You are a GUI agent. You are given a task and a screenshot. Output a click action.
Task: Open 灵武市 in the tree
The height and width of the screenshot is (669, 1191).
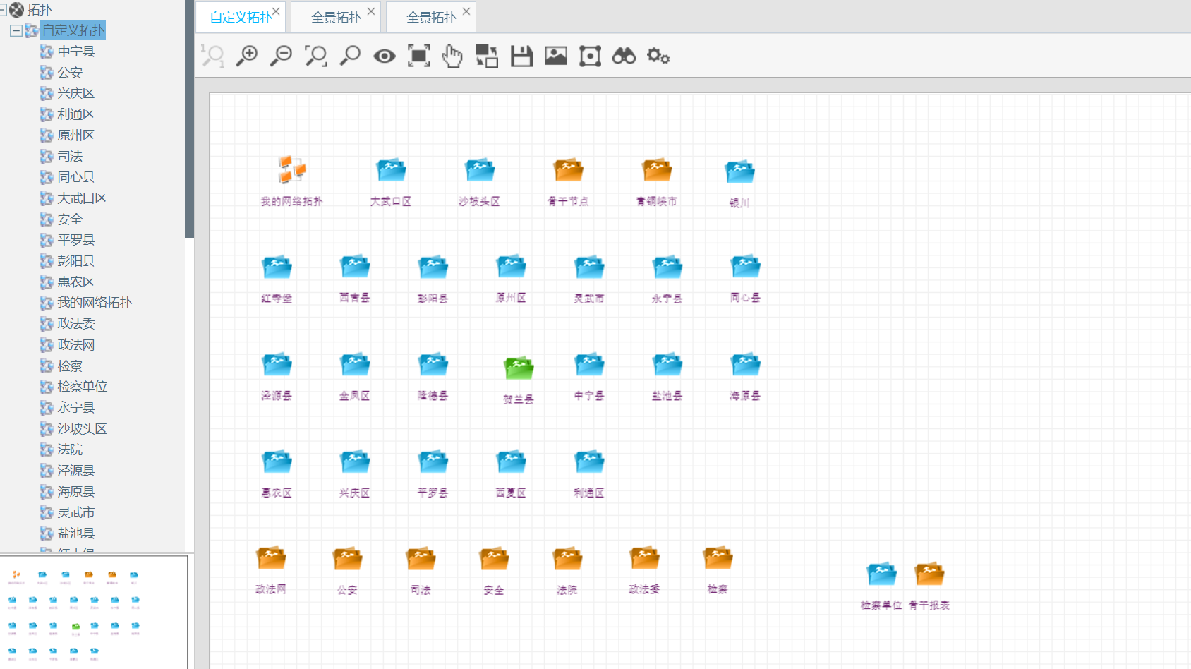click(76, 513)
